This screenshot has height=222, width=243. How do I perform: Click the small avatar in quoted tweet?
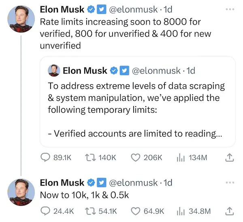(54, 71)
